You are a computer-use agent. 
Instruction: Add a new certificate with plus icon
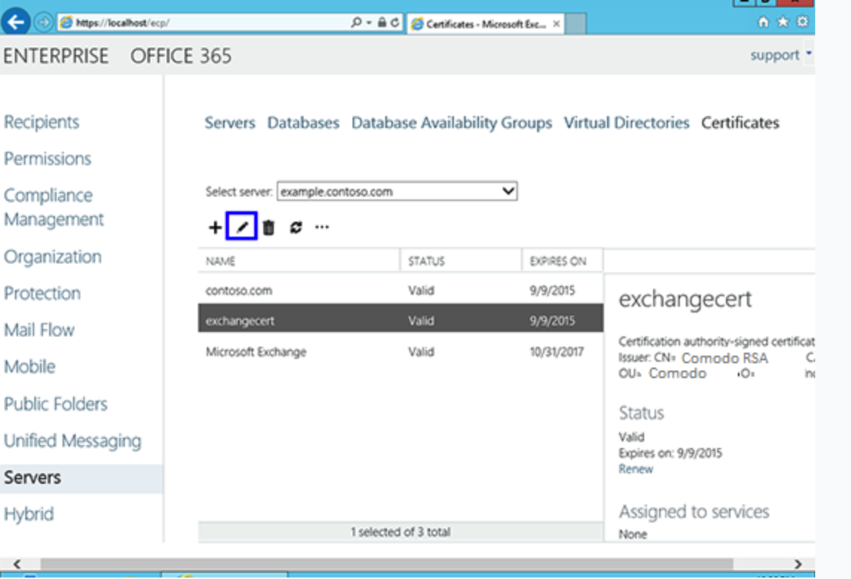click(x=215, y=227)
